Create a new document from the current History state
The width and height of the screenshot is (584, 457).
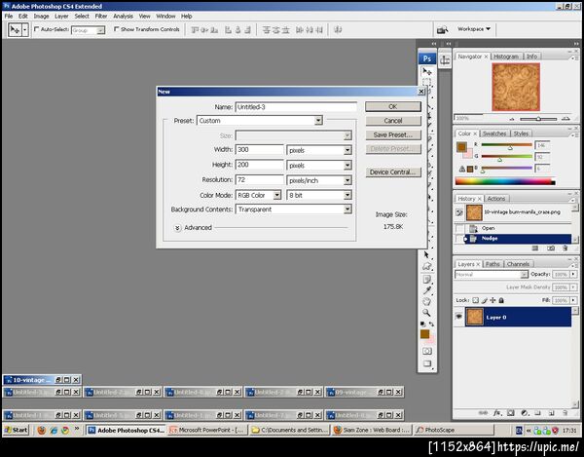coord(535,248)
